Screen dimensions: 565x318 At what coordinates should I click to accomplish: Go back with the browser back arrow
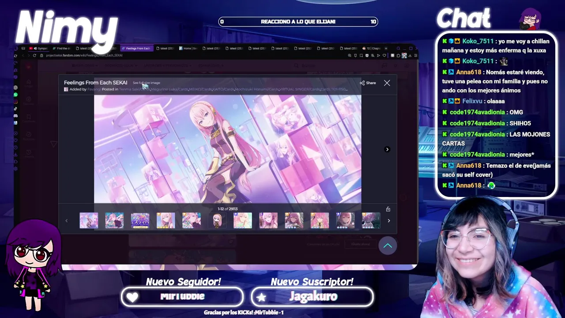click(x=23, y=55)
